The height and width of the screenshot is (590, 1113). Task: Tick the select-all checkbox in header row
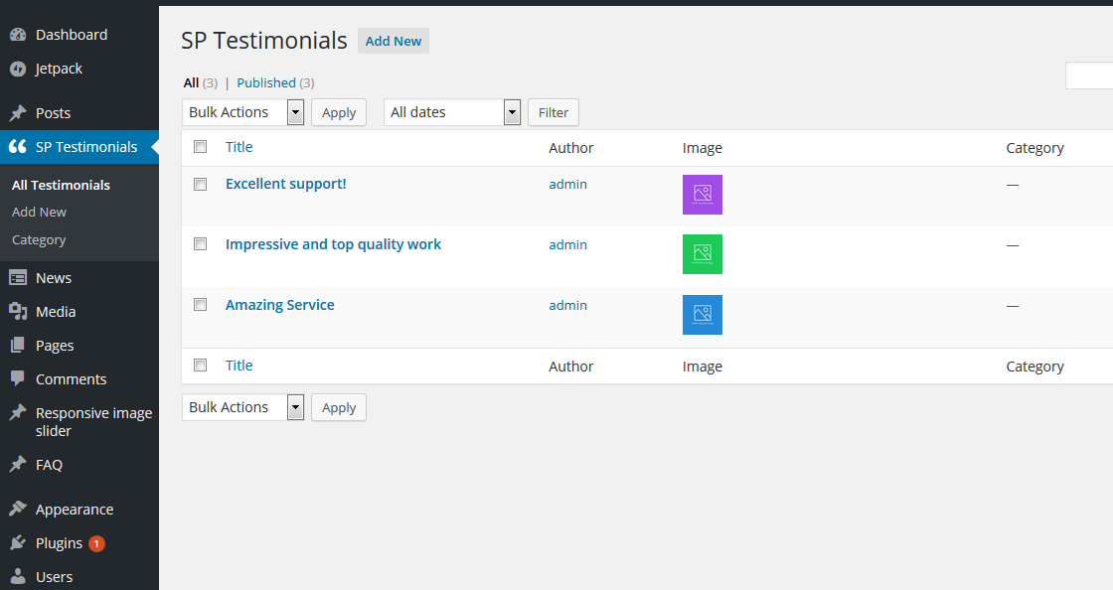(200, 147)
